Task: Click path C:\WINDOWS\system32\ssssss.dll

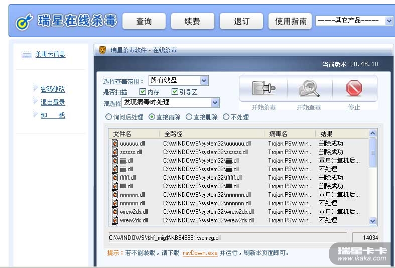Action: 205,152
